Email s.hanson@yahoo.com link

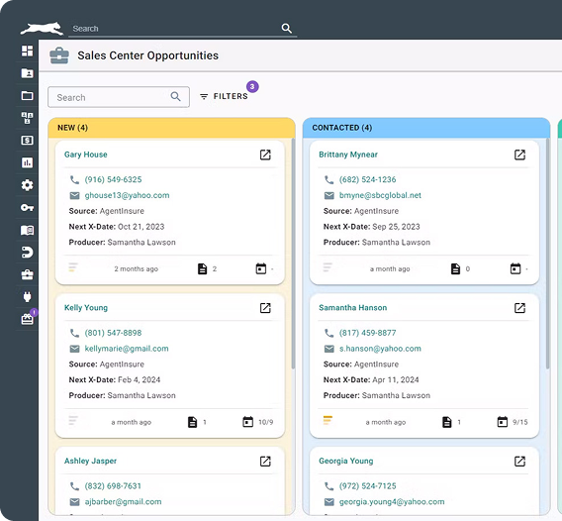[x=380, y=349]
